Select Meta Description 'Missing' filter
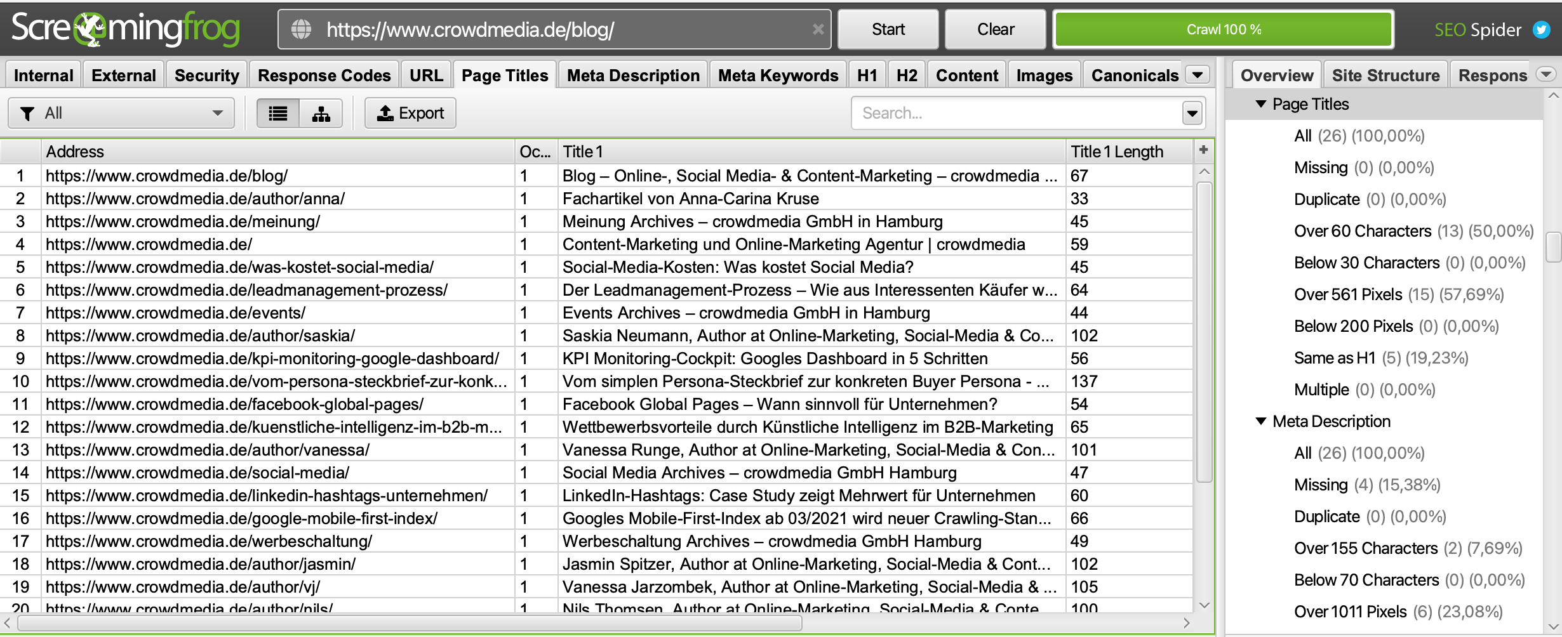1562x637 pixels. [x=1367, y=485]
